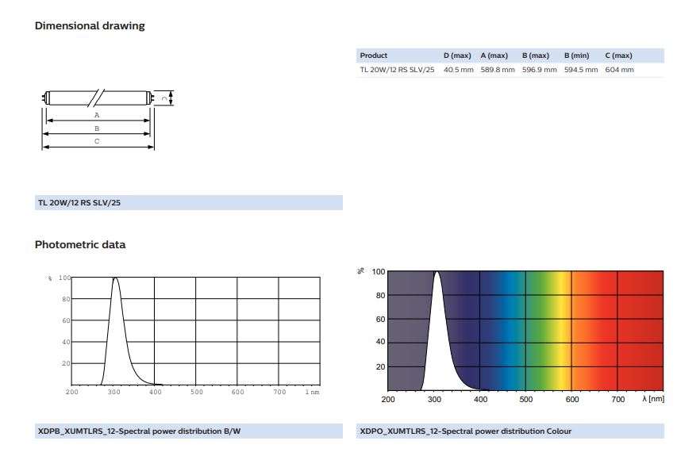Select the 604 mm table cell
The width and height of the screenshot is (700, 460).
(x=619, y=70)
